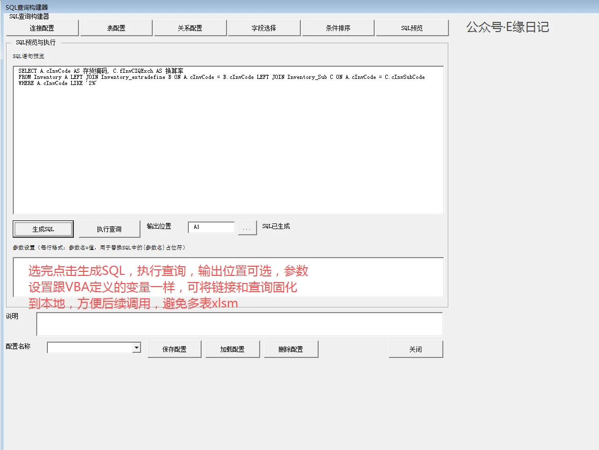Viewport: 599px width, 450px height.
Task: Click the SQL已生成 status label
Action: tap(276, 226)
